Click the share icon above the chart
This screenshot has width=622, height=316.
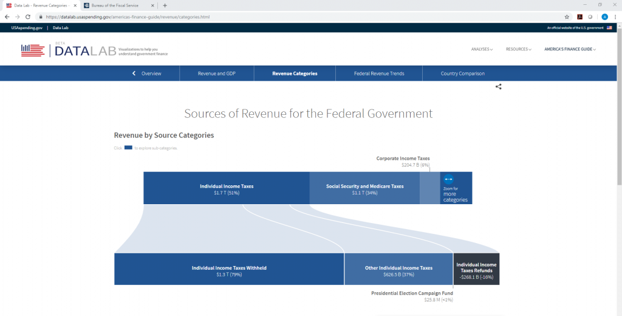498,86
